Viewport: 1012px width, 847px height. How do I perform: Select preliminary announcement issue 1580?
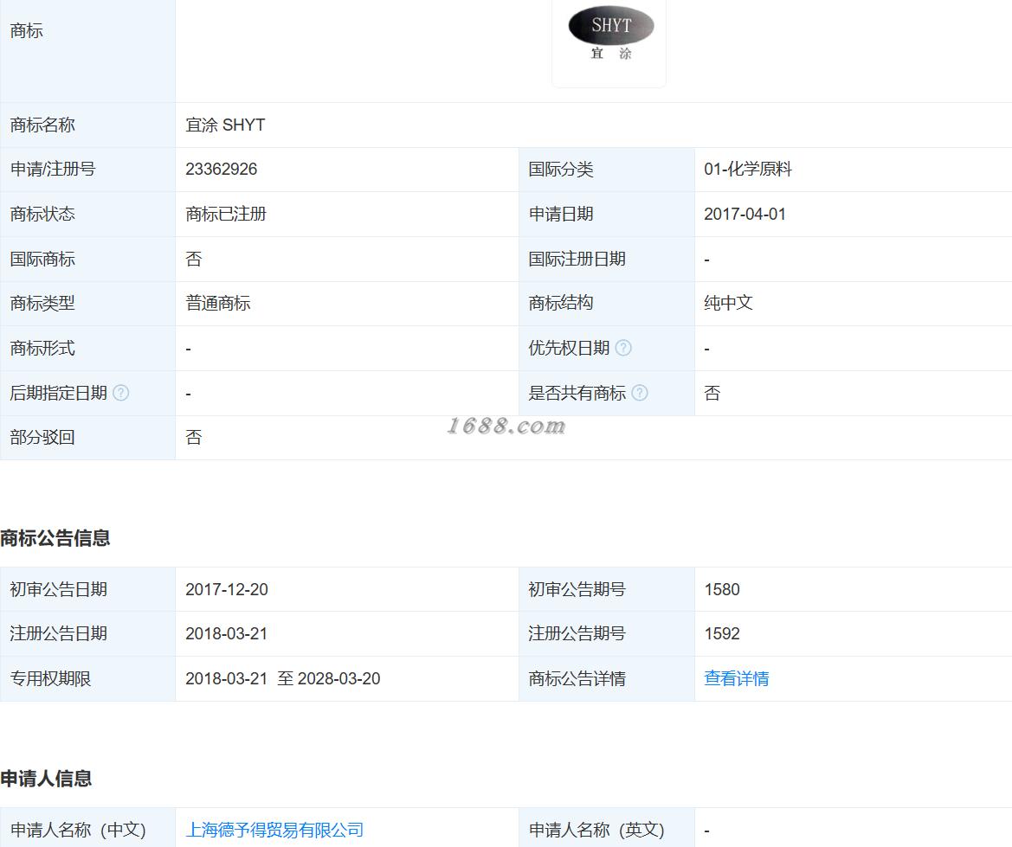point(722,589)
